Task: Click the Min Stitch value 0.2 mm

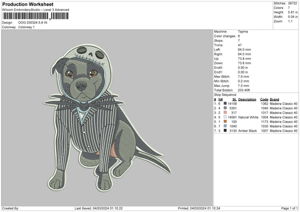Action: pyautogui.click(x=243, y=81)
